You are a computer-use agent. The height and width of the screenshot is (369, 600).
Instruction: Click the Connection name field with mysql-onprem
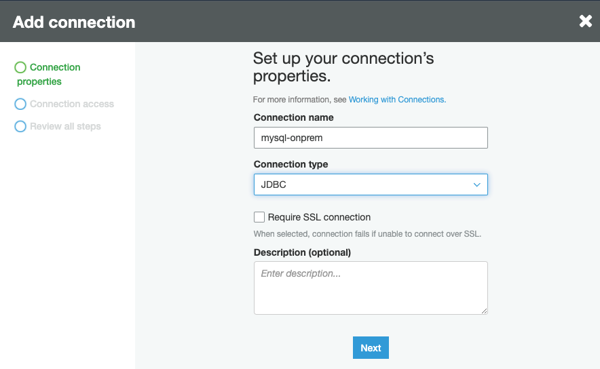click(x=371, y=138)
